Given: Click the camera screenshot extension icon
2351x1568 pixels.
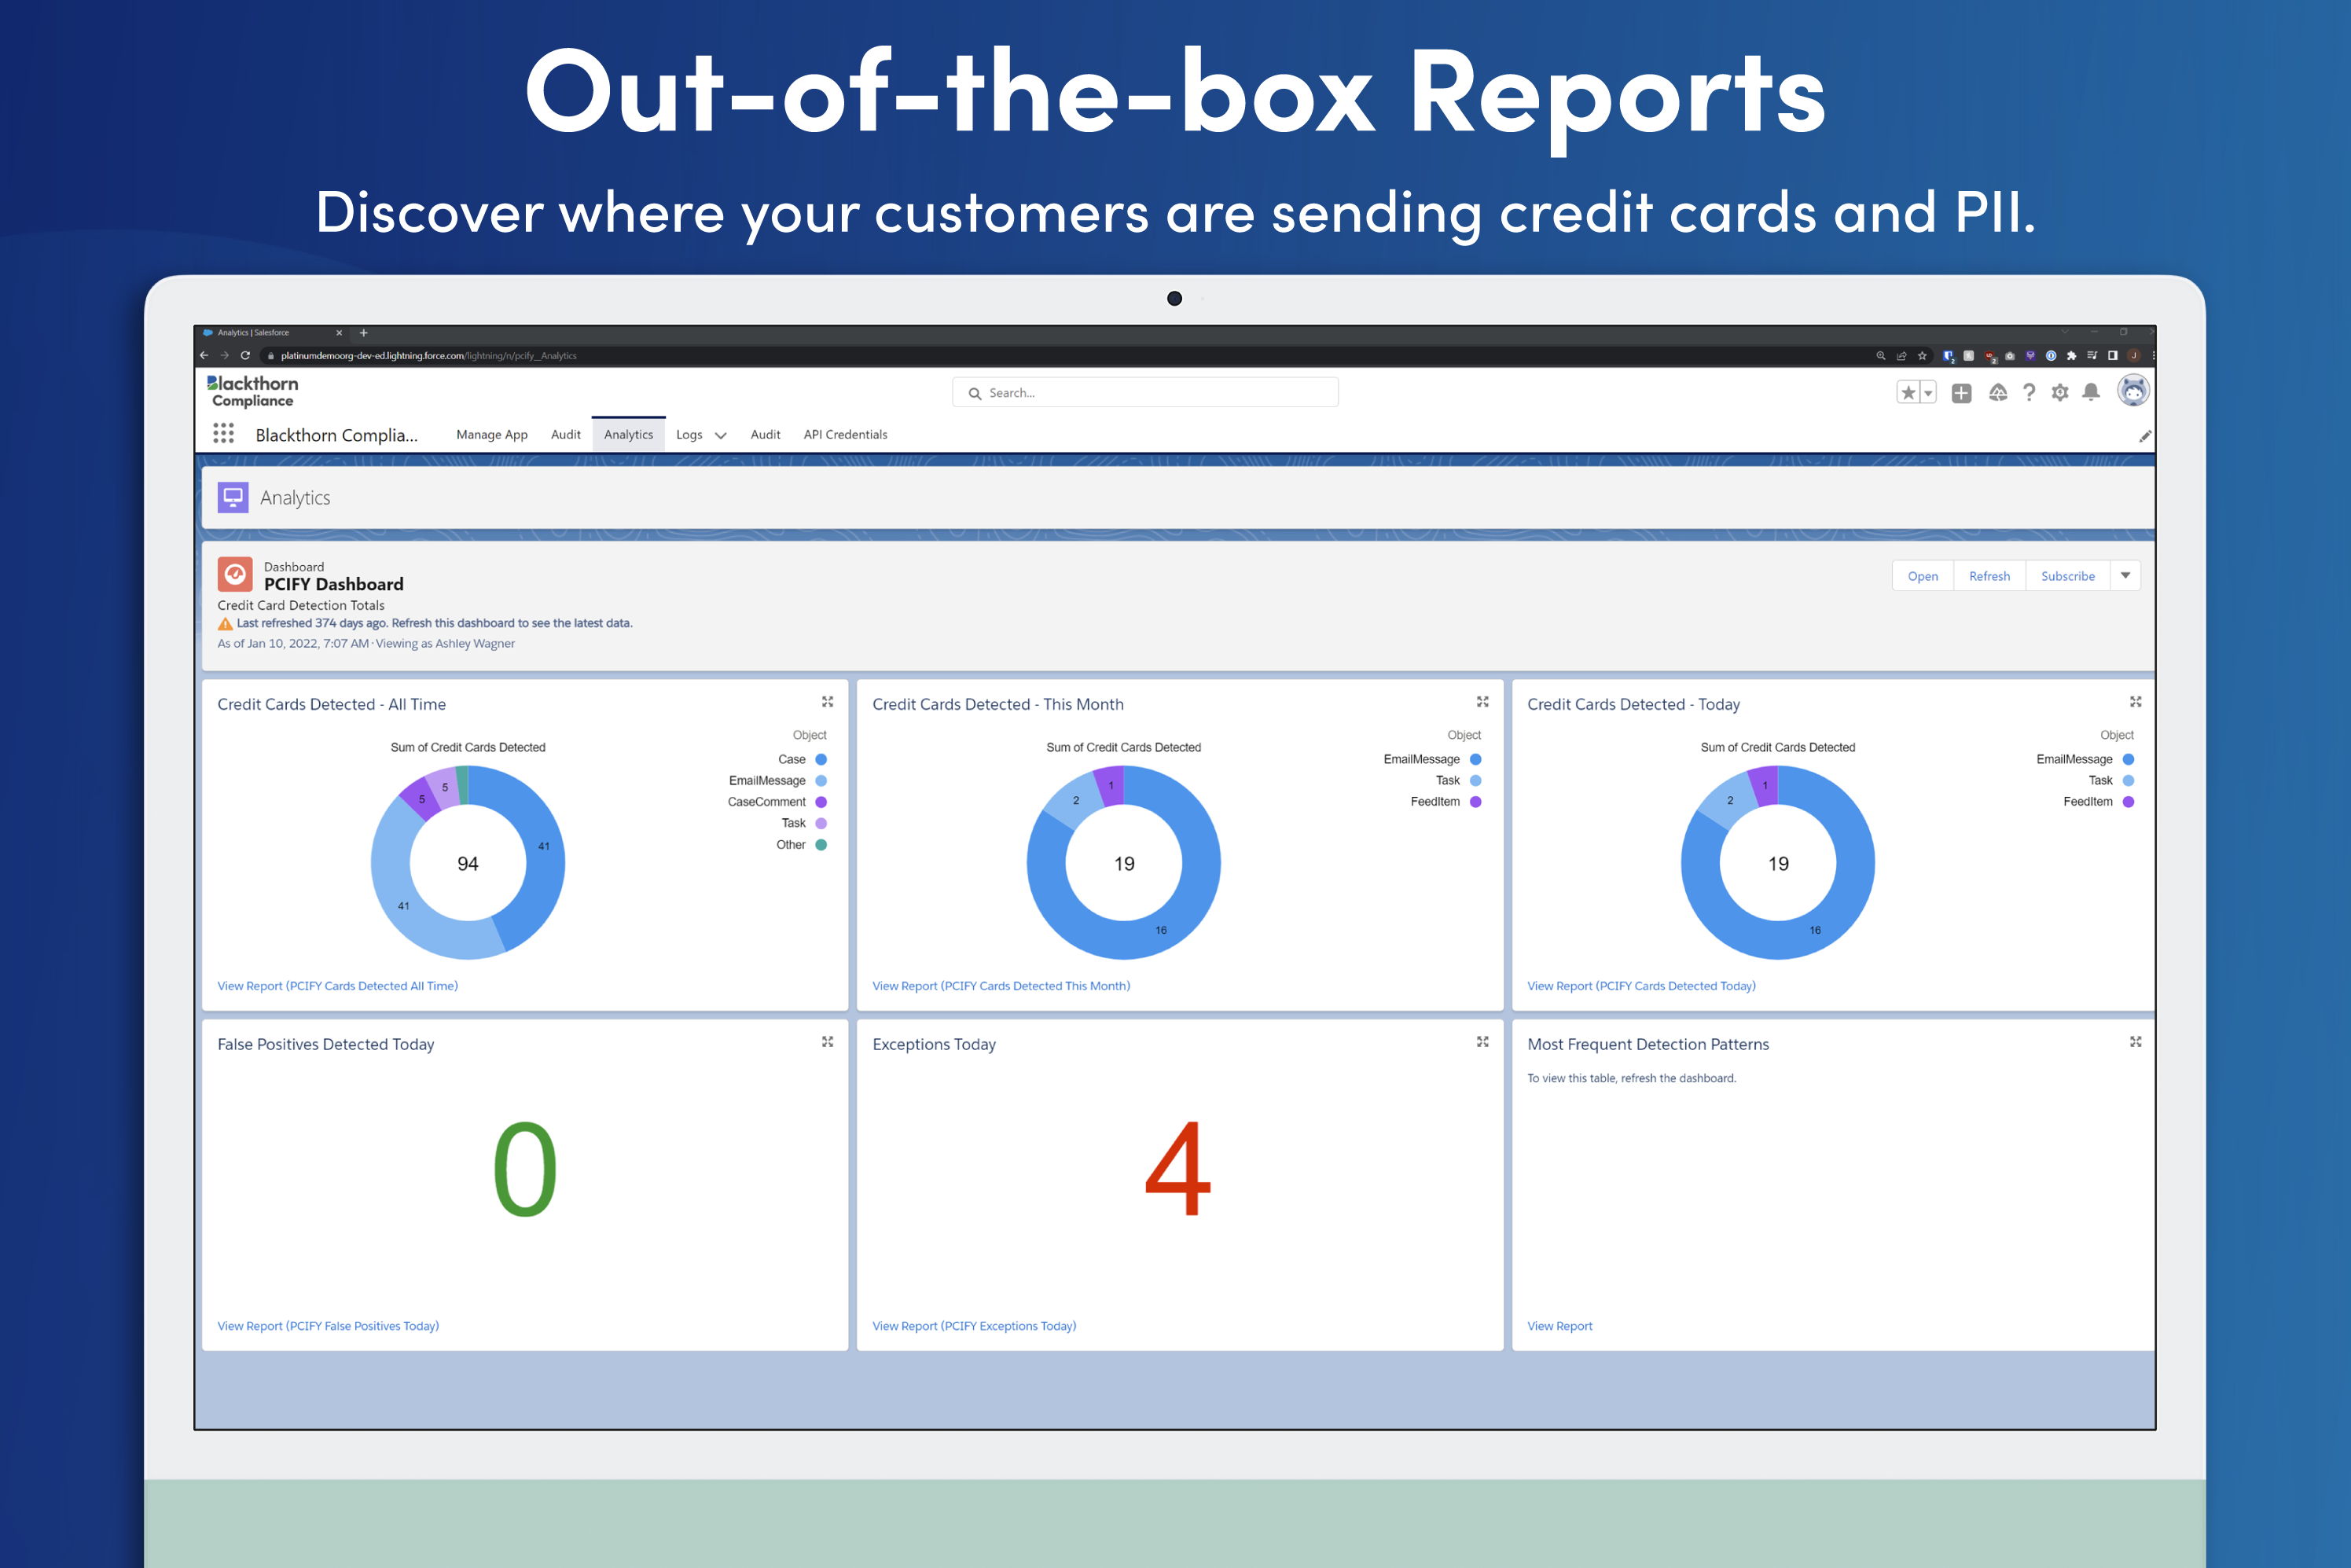Looking at the screenshot, I should coord(2010,356).
